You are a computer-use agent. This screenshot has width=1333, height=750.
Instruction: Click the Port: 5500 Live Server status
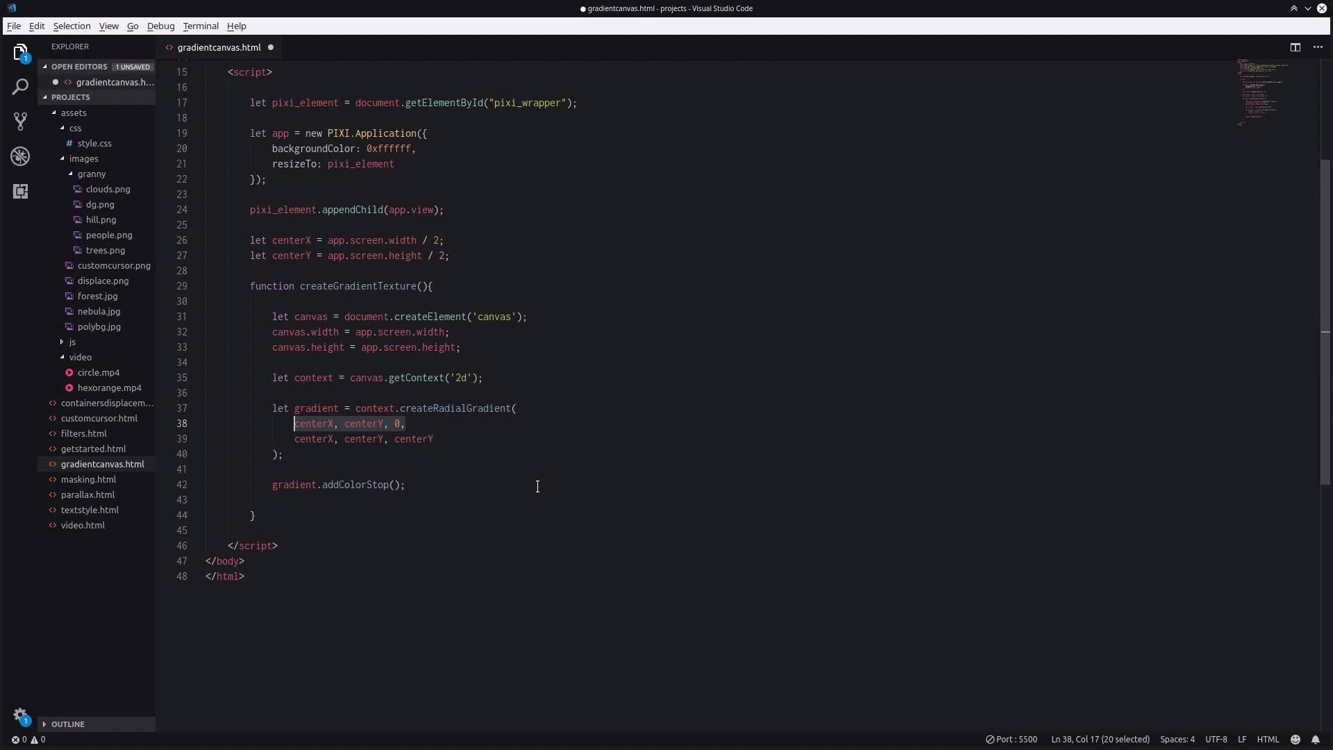click(x=1012, y=740)
